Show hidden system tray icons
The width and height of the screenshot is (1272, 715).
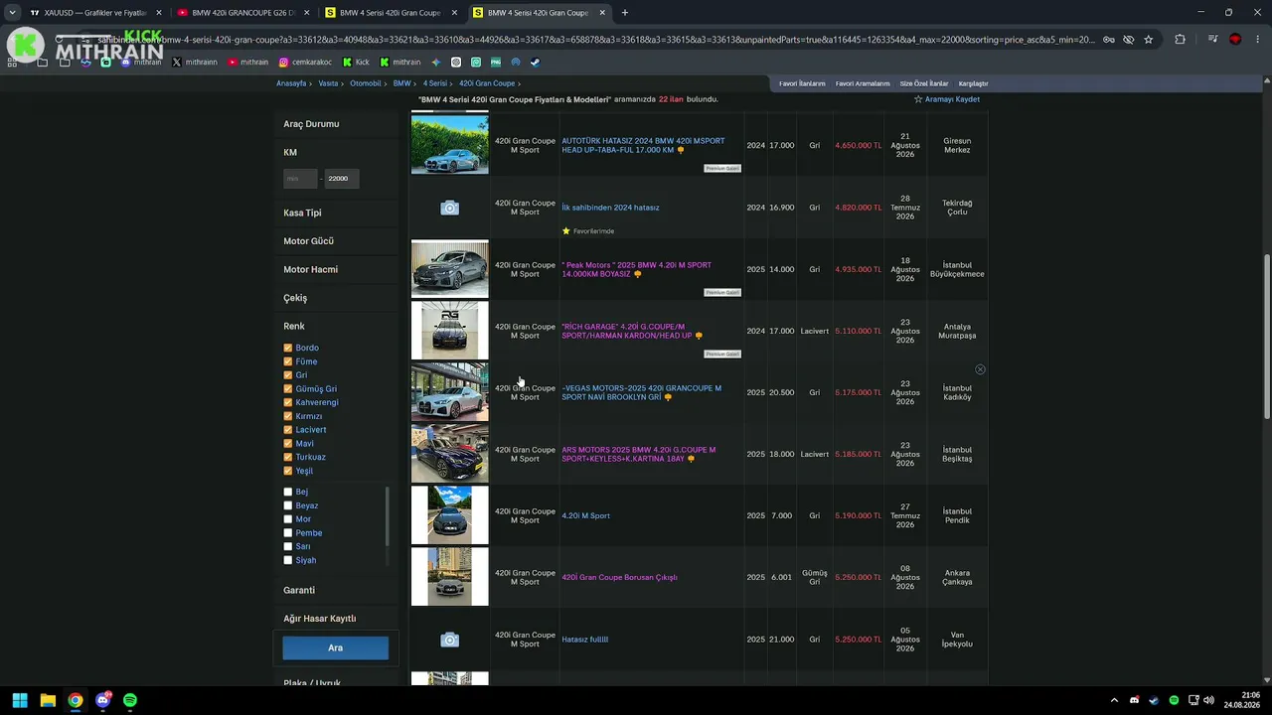click(1114, 700)
